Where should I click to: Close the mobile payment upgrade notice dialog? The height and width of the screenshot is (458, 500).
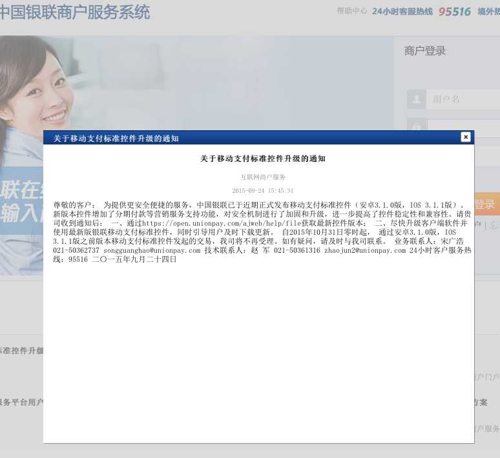(x=466, y=137)
